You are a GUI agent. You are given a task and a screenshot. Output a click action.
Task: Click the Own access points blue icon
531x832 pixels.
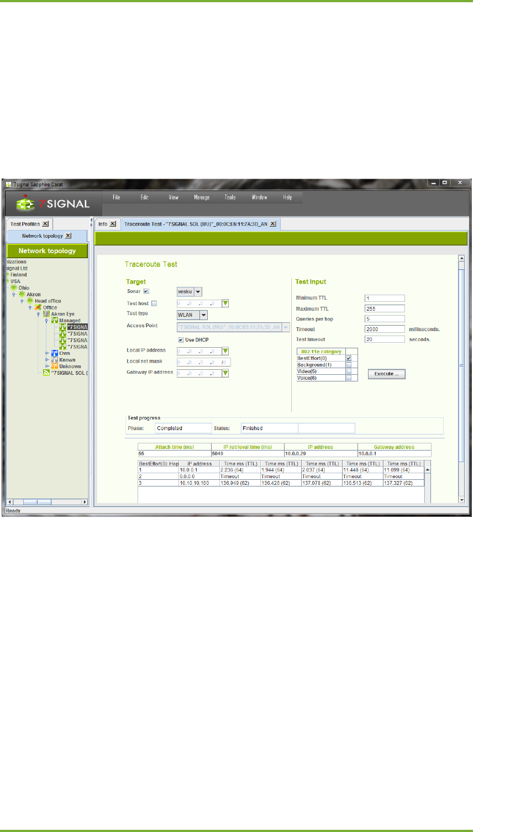point(55,353)
